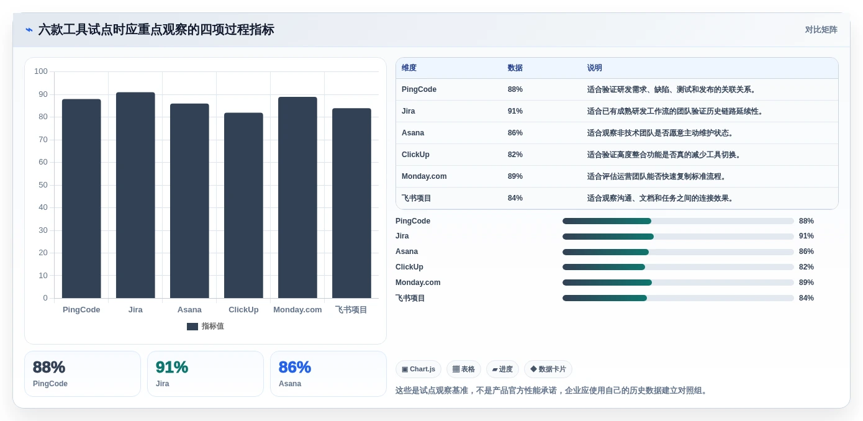Viewport: 863px width, 421px height.
Task: Click the Monday.com label under the chart axis
Action: (x=297, y=309)
